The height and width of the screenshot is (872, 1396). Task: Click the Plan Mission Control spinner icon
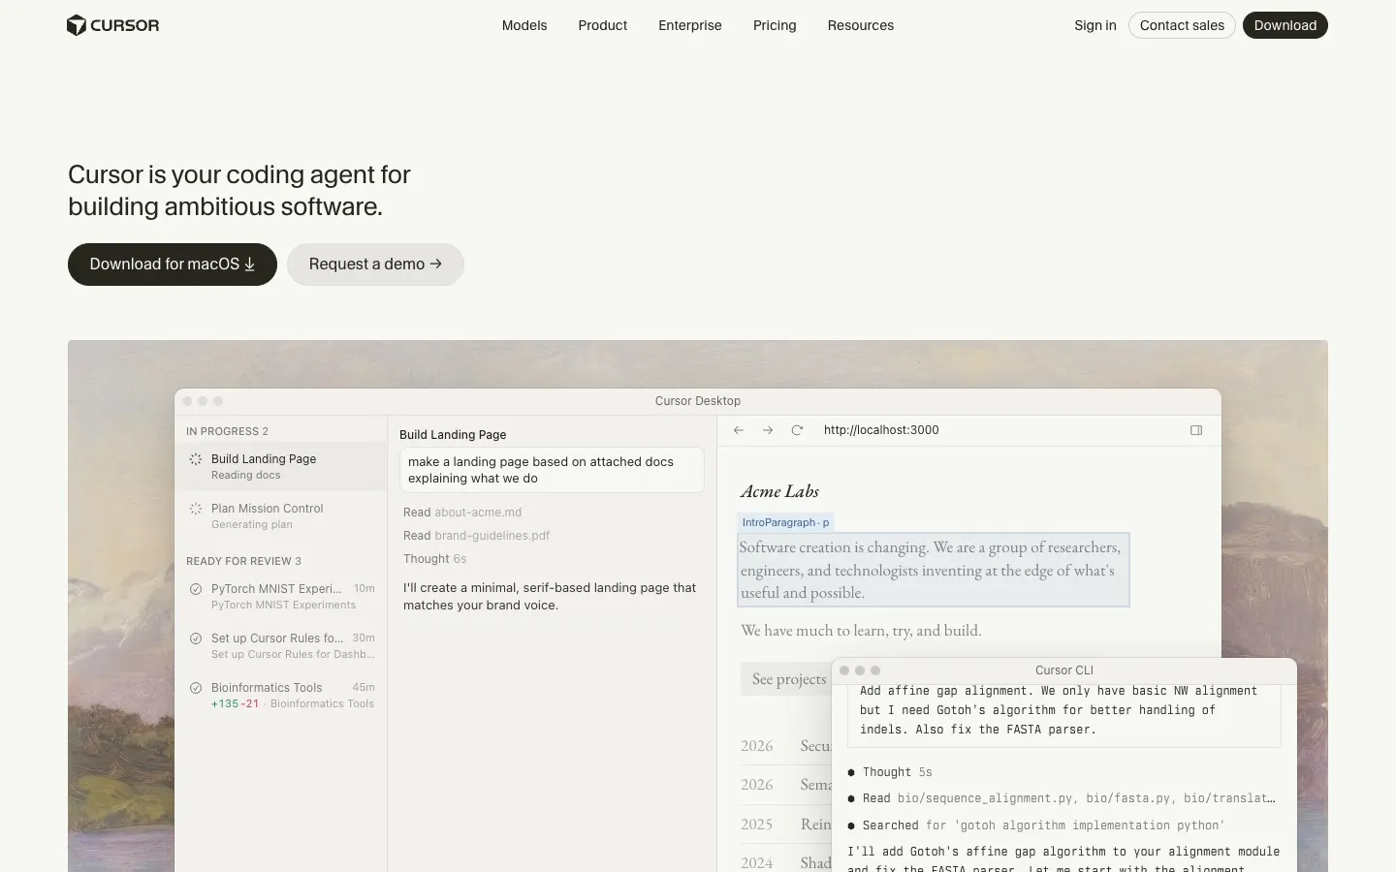[196, 509]
